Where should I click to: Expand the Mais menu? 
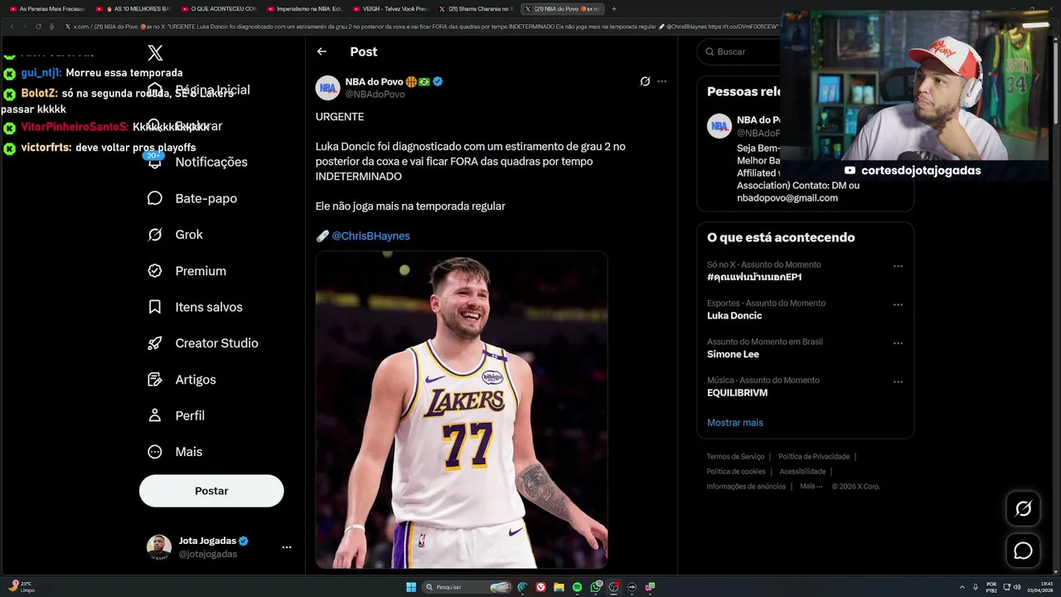coord(189,452)
